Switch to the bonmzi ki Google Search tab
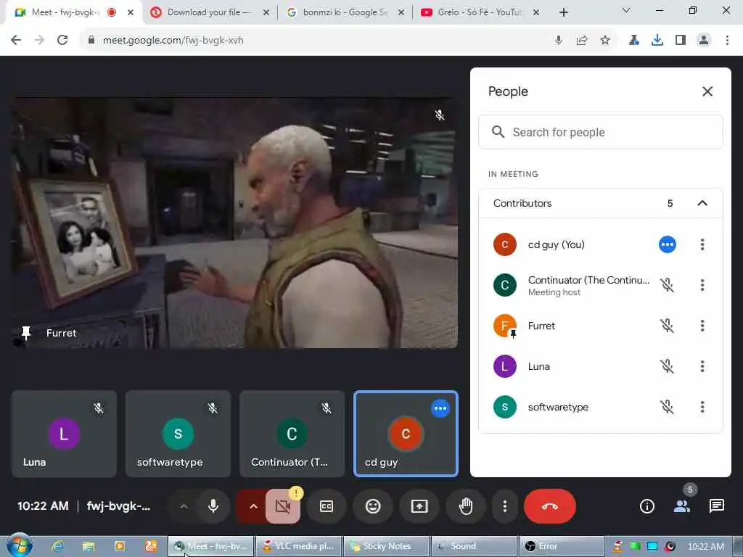Image resolution: width=743 pixels, height=557 pixels. click(345, 12)
